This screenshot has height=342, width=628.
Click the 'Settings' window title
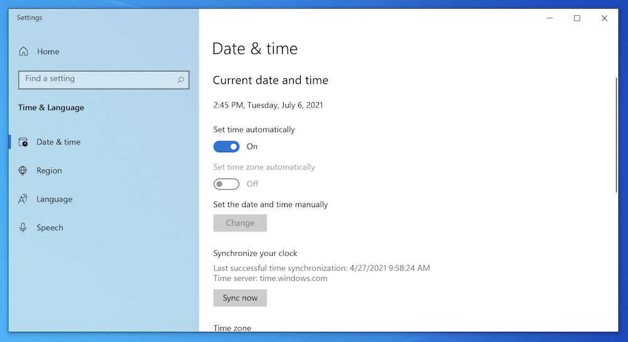30,18
